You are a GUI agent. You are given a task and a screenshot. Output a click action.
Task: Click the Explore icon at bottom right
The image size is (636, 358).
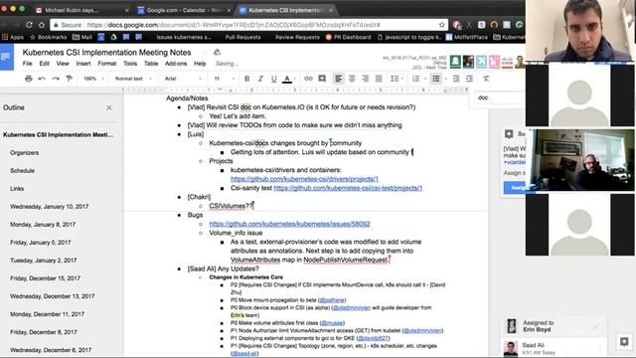(624, 341)
